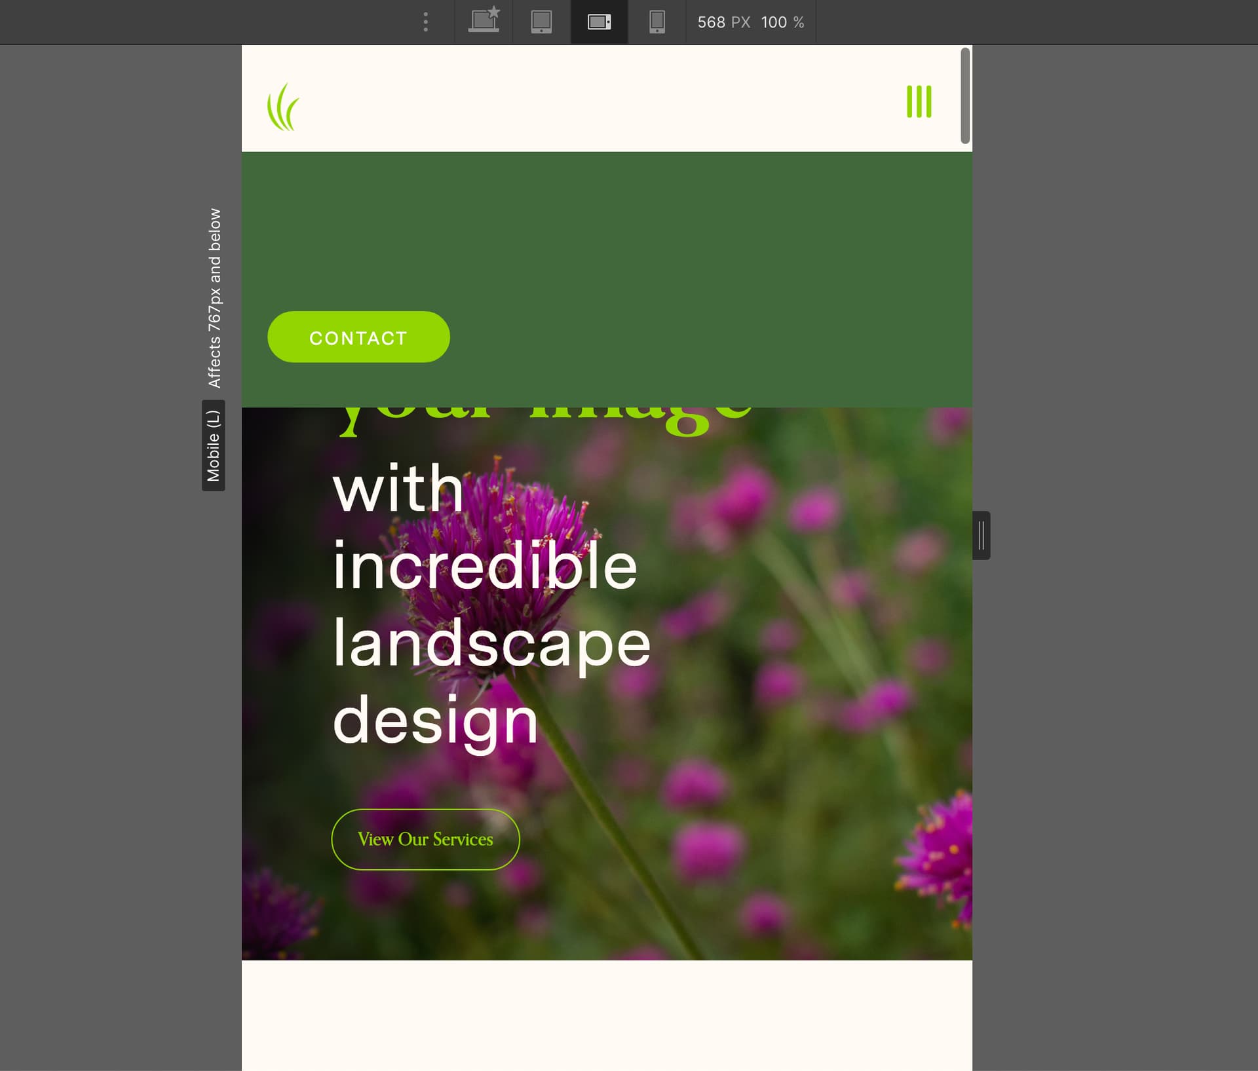Viewport: 1258px width, 1071px height.
Task: Toggle the green hamburger menu icon
Action: coord(919,102)
